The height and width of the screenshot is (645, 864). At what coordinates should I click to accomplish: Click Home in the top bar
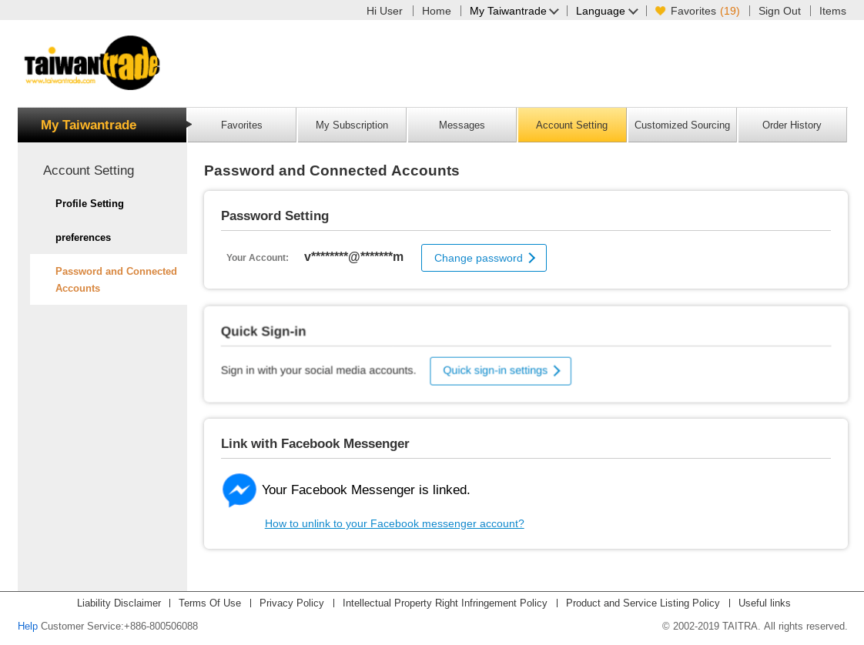pyautogui.click(x=436, y=11)
